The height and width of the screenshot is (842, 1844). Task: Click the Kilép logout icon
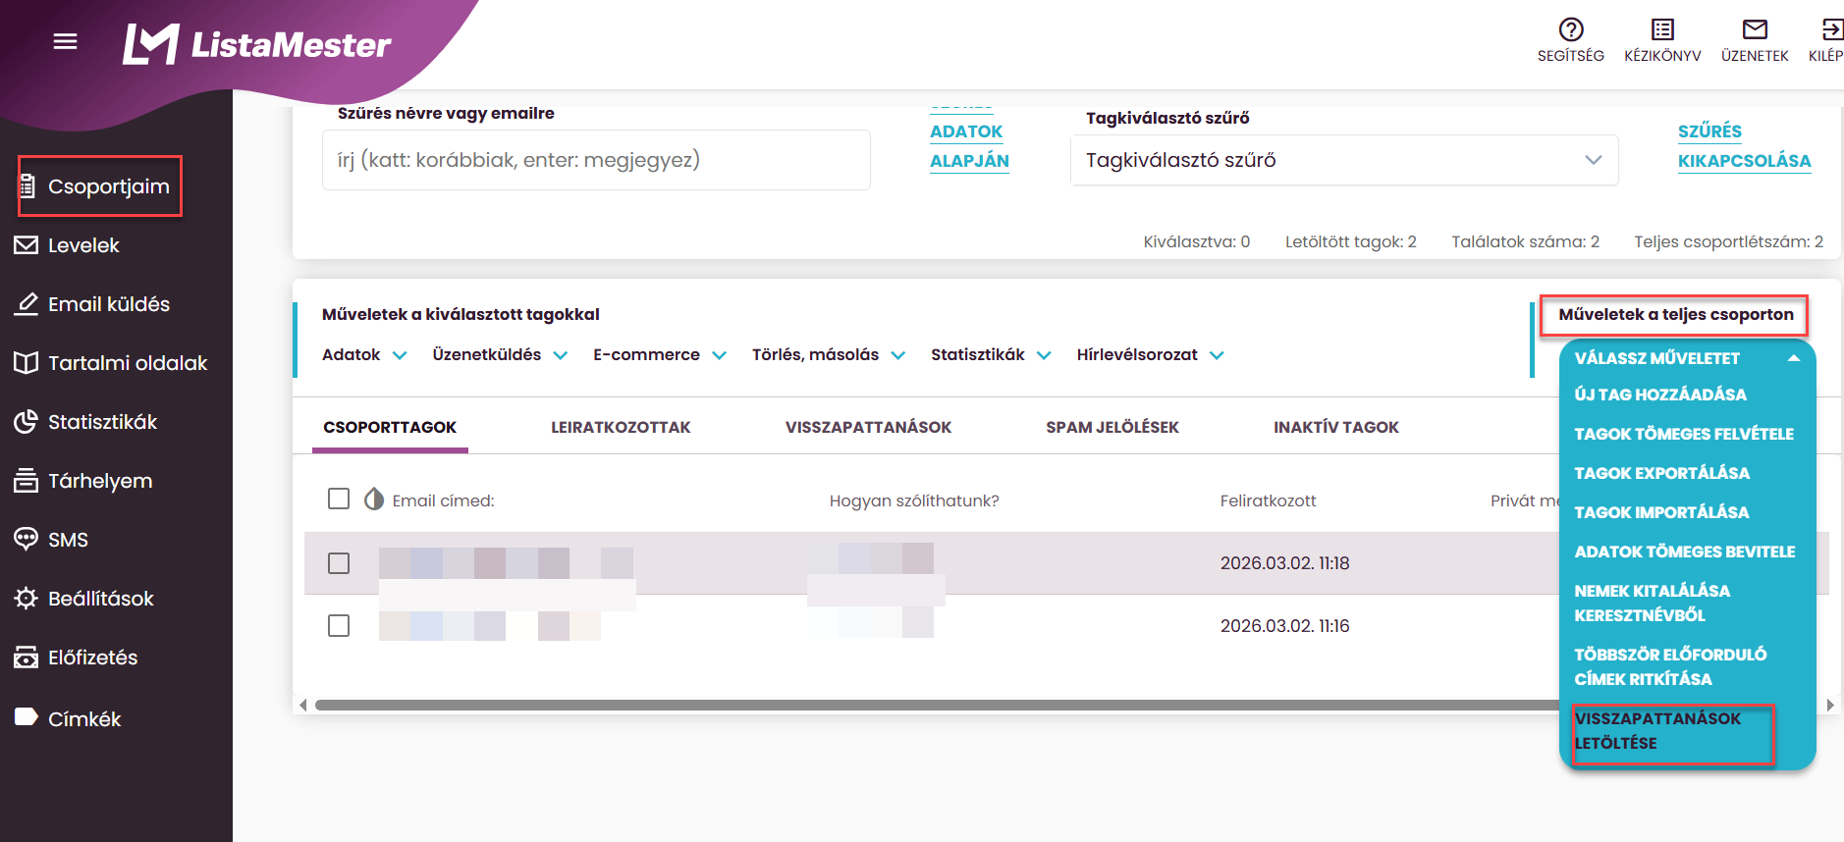pos(1831,29)
